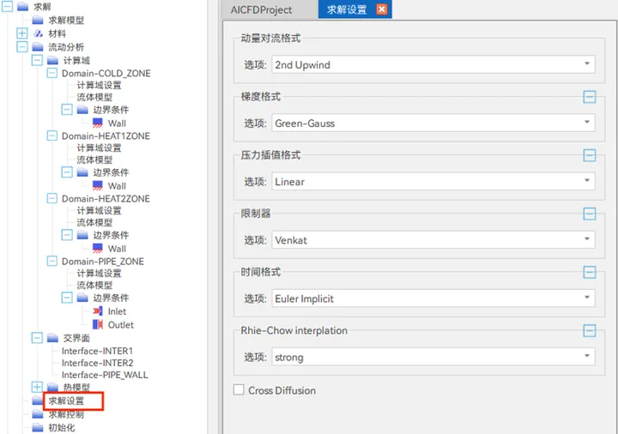The width and height of the screenshot is (618, 434).
Task: Click the 材料 materials icon
Action: pos(38,33)
